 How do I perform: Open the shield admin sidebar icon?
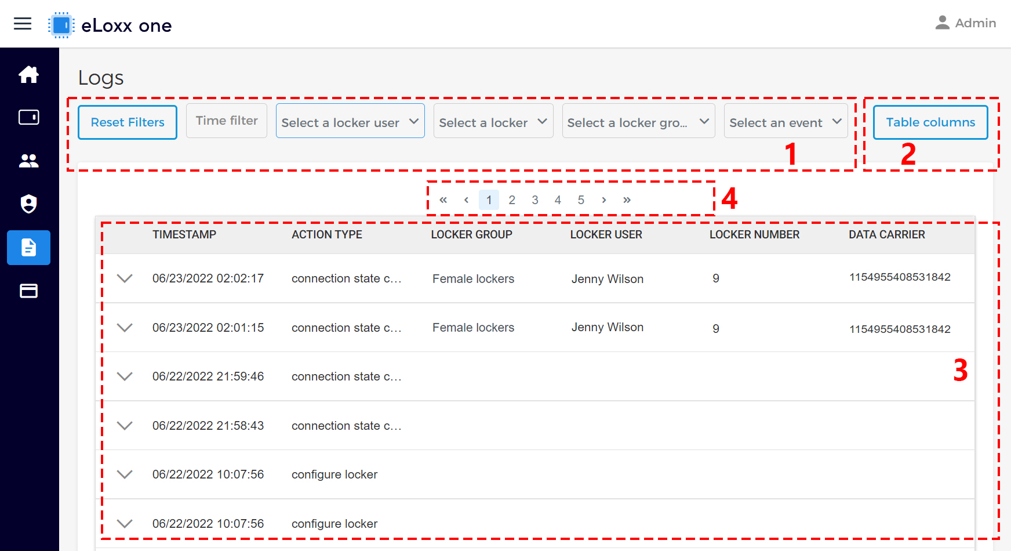[x=28, y=204]
